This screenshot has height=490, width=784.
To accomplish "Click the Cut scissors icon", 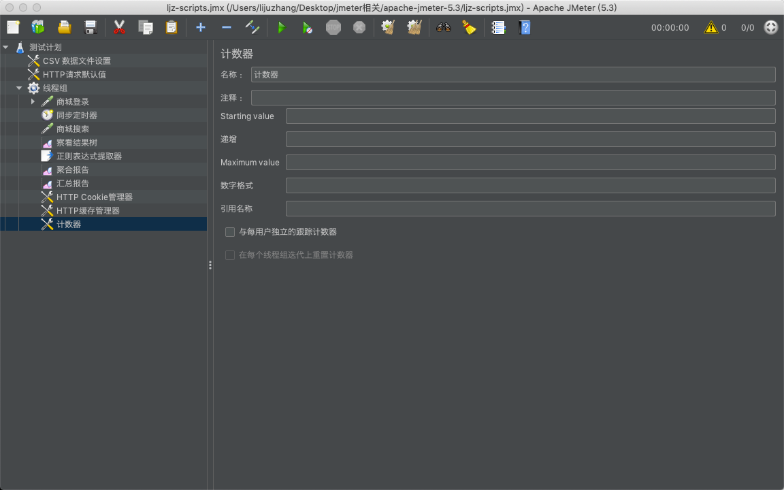I will pyautogui.click(x=119, y=27).
